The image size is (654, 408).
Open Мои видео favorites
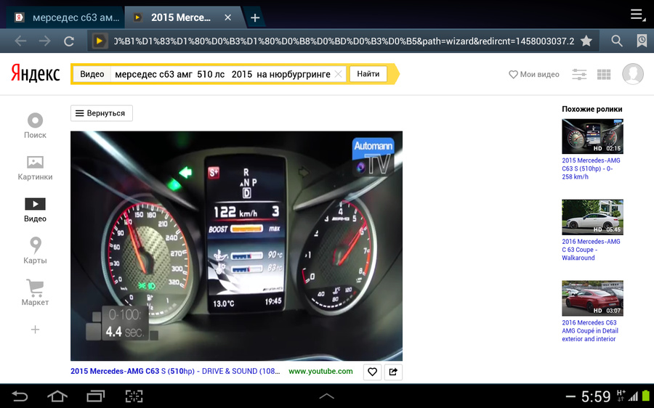pos(534,74)
